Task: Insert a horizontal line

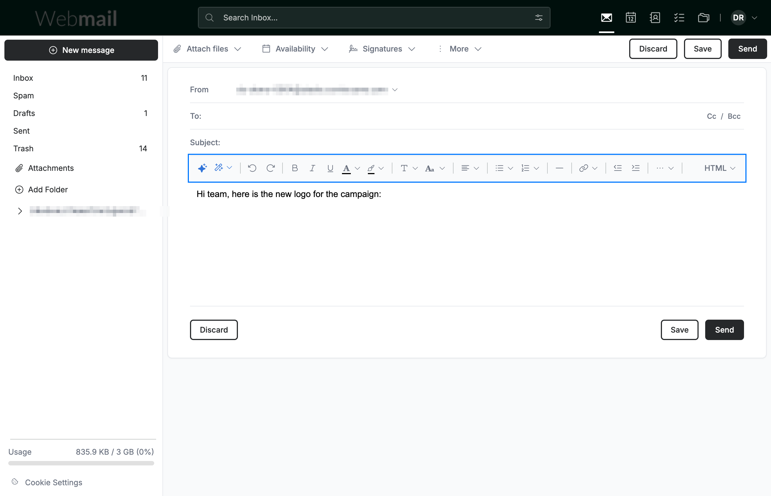Action: (559, 168)
